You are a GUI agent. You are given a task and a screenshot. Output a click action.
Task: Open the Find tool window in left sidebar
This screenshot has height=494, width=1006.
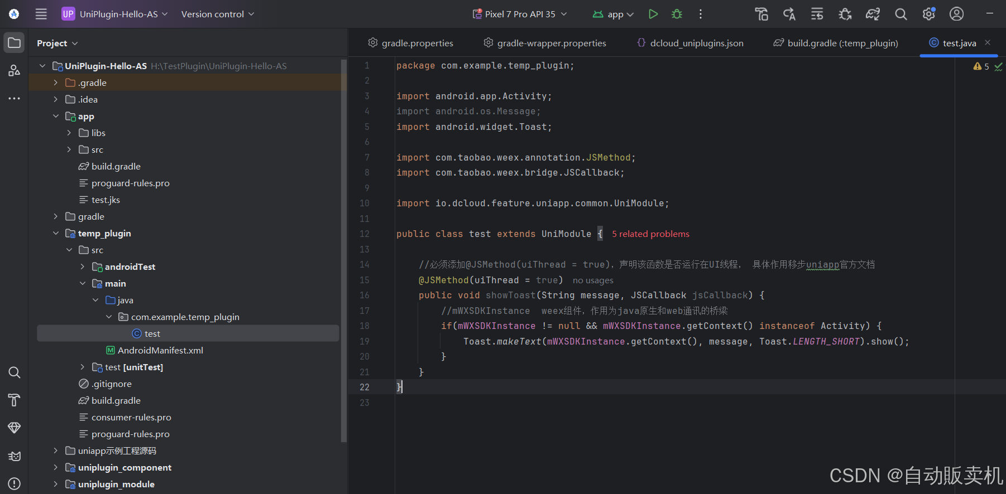click(15, 372)
